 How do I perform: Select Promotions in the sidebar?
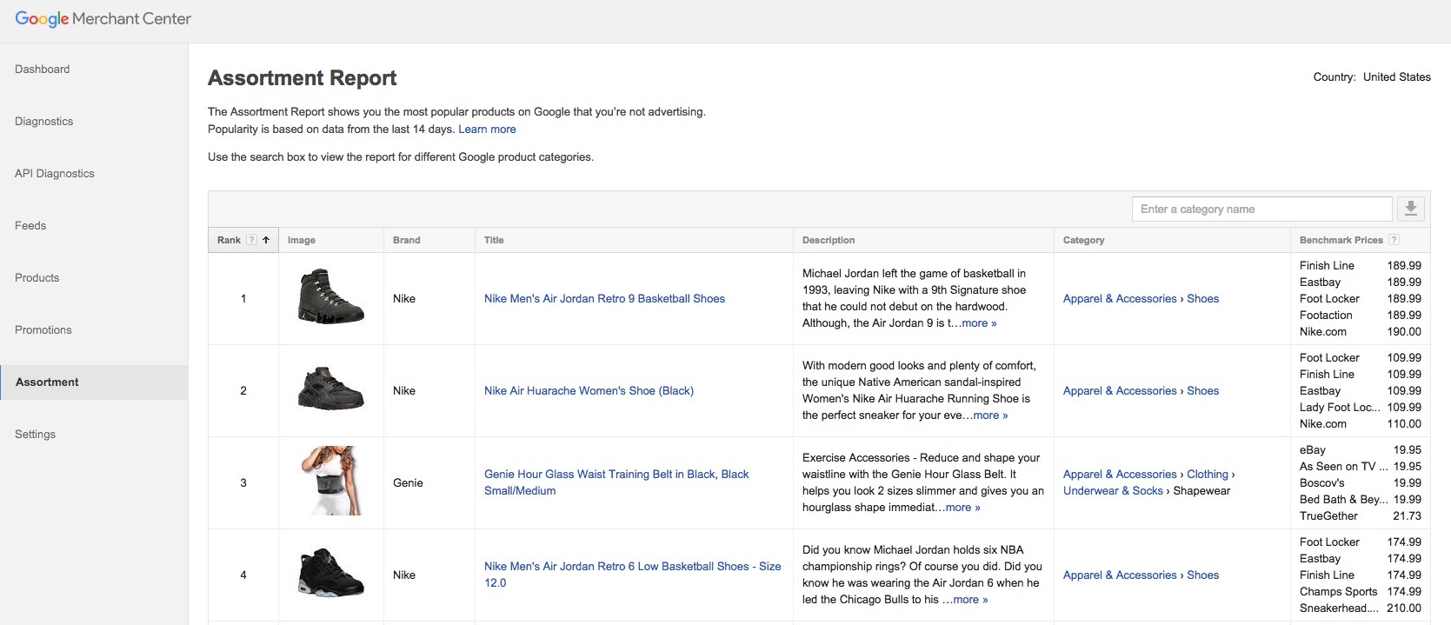point(43,330)
